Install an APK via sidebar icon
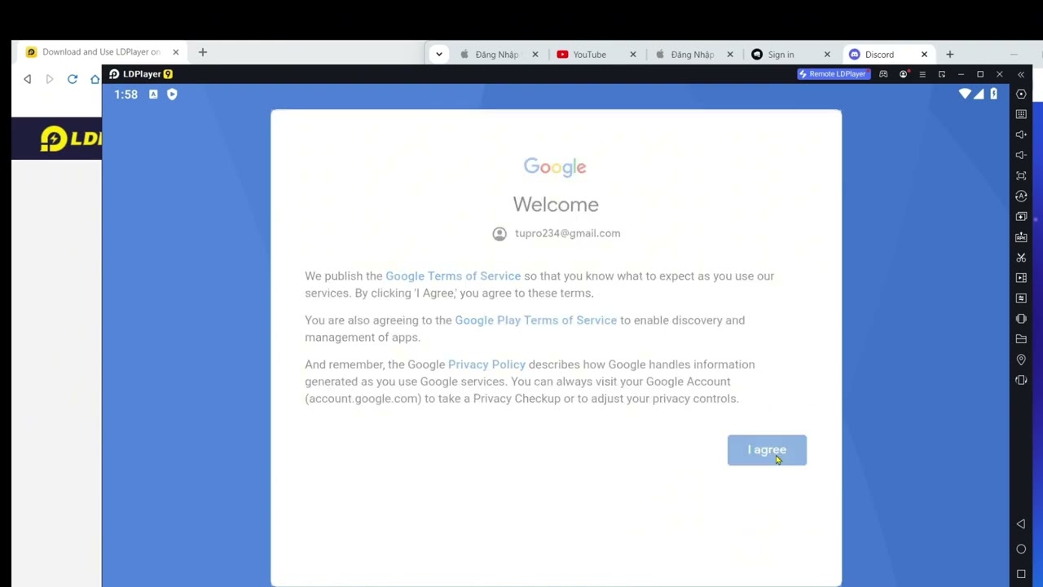The width and height of the screenshot is (1043, 587). [x=1021, y=236]
